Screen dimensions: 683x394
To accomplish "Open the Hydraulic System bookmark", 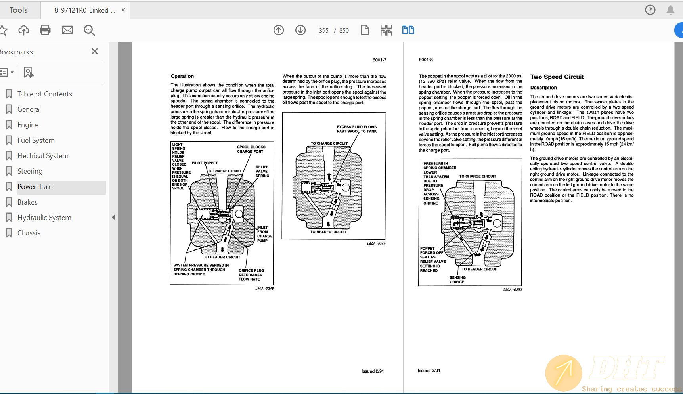I will click(x=44, y=218).
